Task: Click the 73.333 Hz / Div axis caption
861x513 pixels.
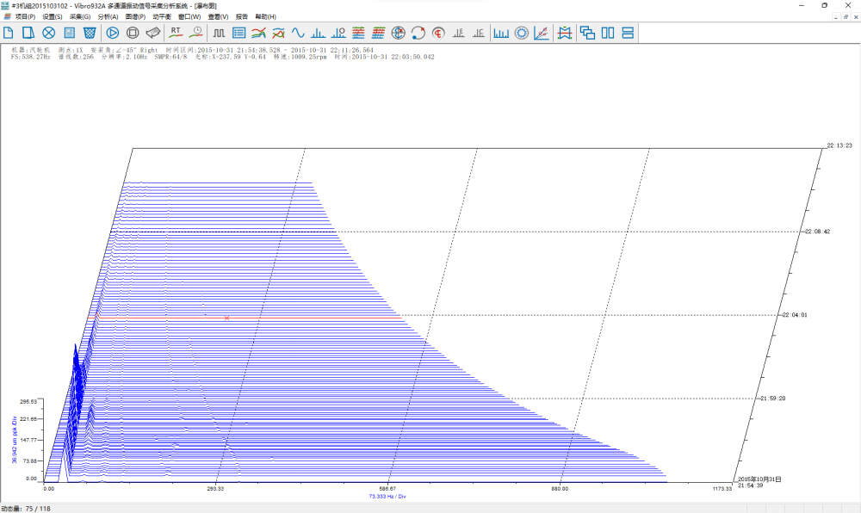Action: point(387,497)
